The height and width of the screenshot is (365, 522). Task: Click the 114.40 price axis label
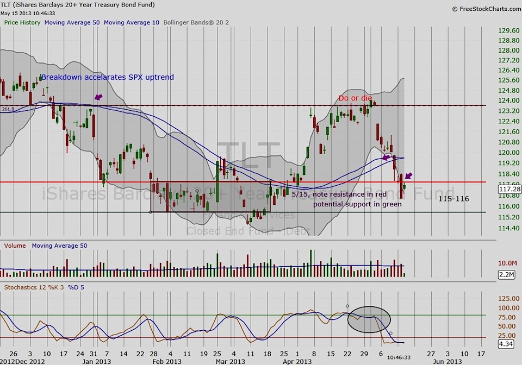click(x=509, y=228)
